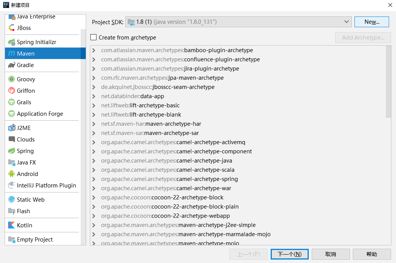The height and width of the screenshot is (263, 396).
Task: Select Empty Project label
Action: pos(35,239)
